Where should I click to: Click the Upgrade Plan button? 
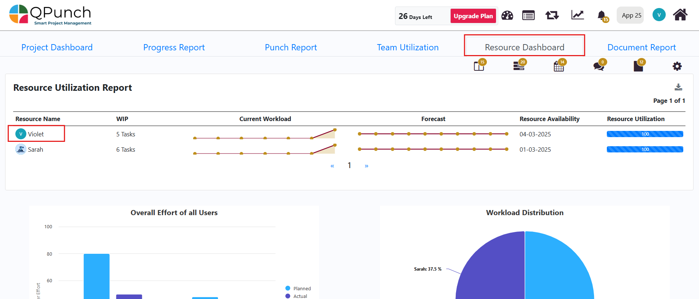(473, 16)
